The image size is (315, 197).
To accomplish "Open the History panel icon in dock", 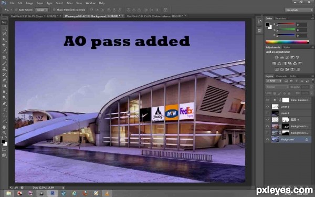I will coord(260,22).
